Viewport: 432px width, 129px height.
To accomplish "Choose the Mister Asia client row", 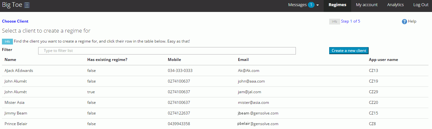I will (14, 103).
